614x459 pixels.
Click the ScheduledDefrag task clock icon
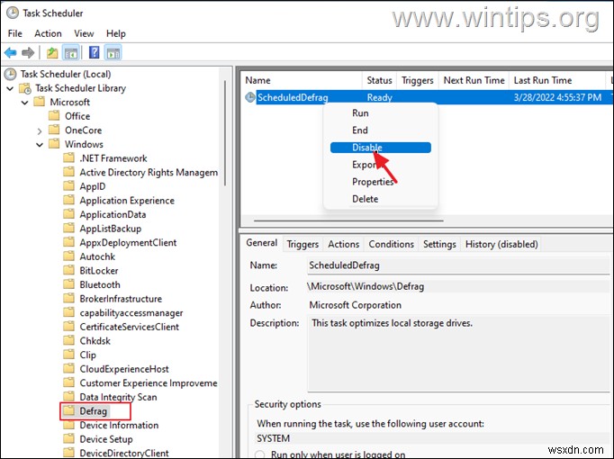point(249,97)
